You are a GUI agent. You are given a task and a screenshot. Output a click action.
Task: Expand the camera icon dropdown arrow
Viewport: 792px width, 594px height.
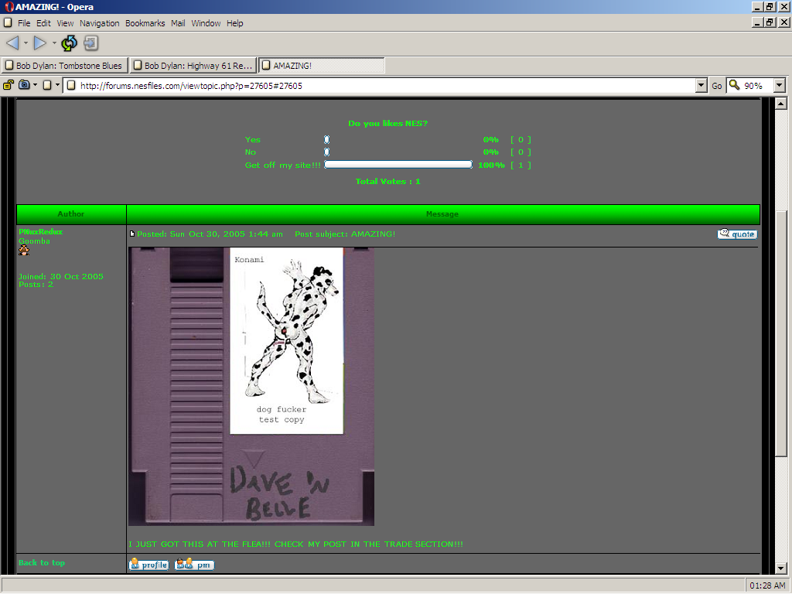35,85
